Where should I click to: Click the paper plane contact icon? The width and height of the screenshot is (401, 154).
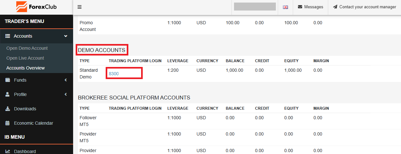click(x=335, y=7)
